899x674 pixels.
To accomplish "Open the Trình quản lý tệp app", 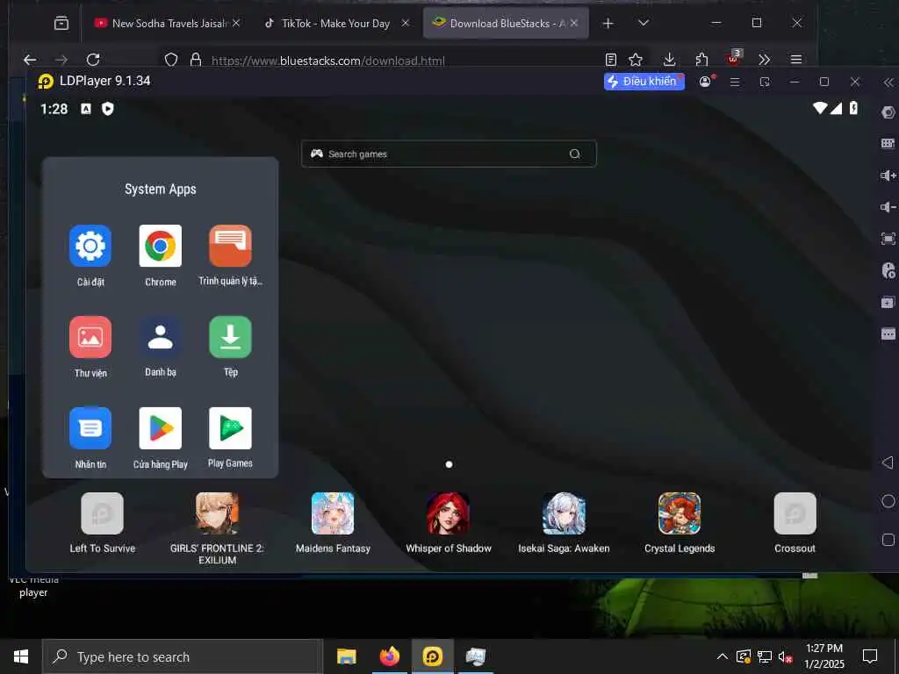I will pyautogui.click(x=230, y=247).
